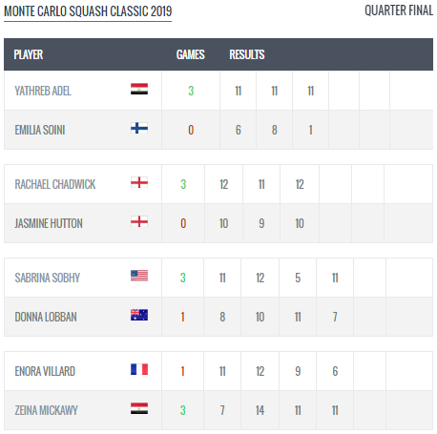Screen dimensions: 437x434
Task: Click the Finland flag beside Emilia Soini
Action: tap(139, 128)
